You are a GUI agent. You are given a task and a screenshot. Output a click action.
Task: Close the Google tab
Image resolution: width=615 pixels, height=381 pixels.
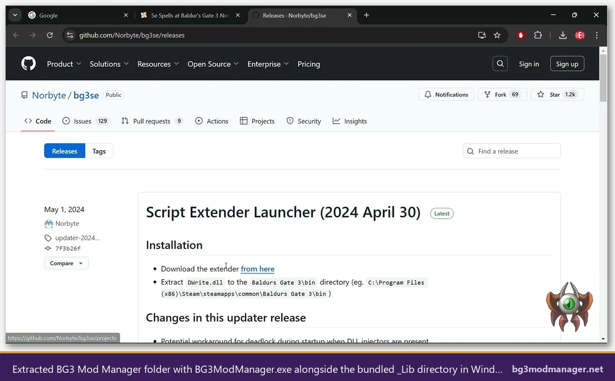pyautogui.click(x=126, y=15)
